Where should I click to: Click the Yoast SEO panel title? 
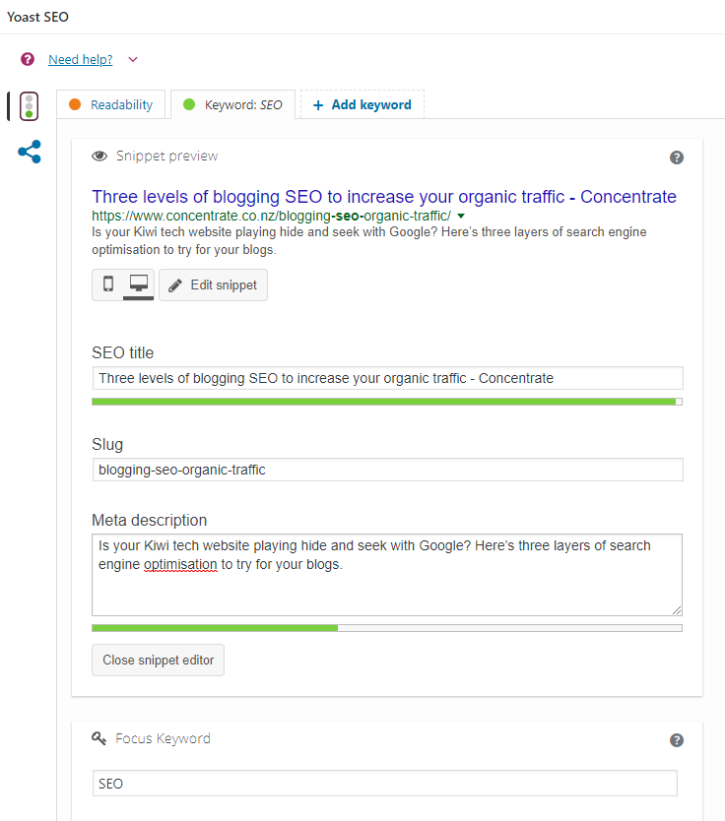[x=37, y=17]
